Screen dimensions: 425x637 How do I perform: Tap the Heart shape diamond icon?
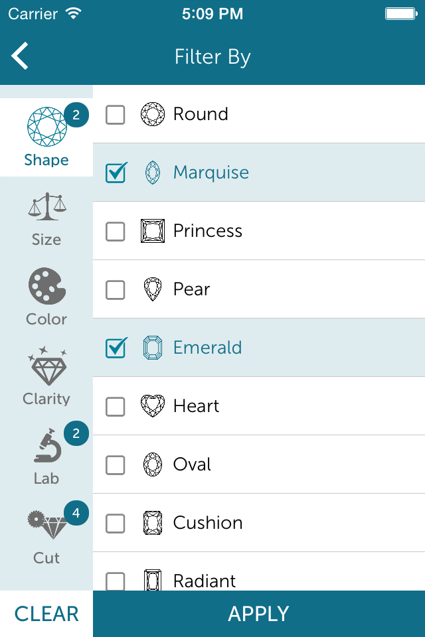click(153, 406)
